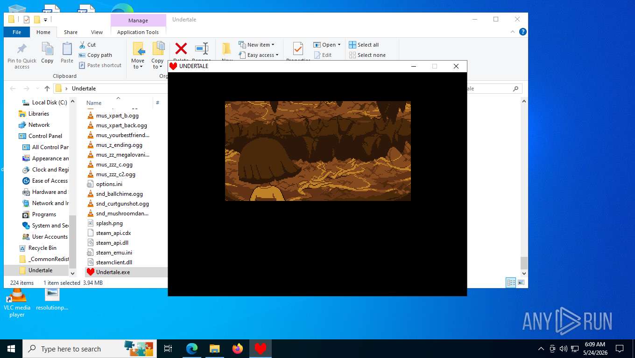Select Programs in navigation pane
Screen dimensions: 635x358
click(39, 214)
